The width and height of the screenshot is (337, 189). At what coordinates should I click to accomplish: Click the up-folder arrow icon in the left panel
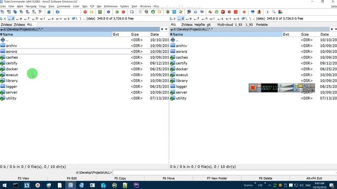click(3, 40)
